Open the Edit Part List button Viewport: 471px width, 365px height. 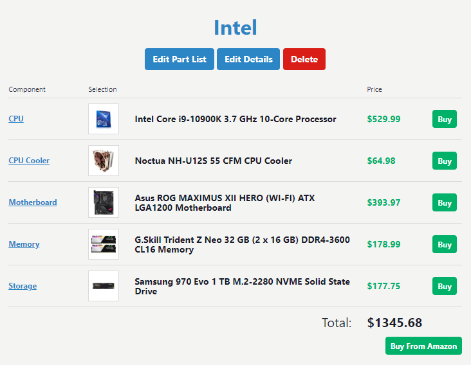180,59
